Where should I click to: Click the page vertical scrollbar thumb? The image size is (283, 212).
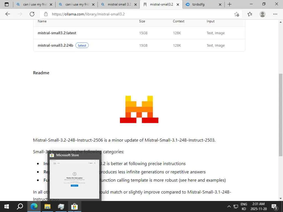pyautogui.click(x=281, y=115)
